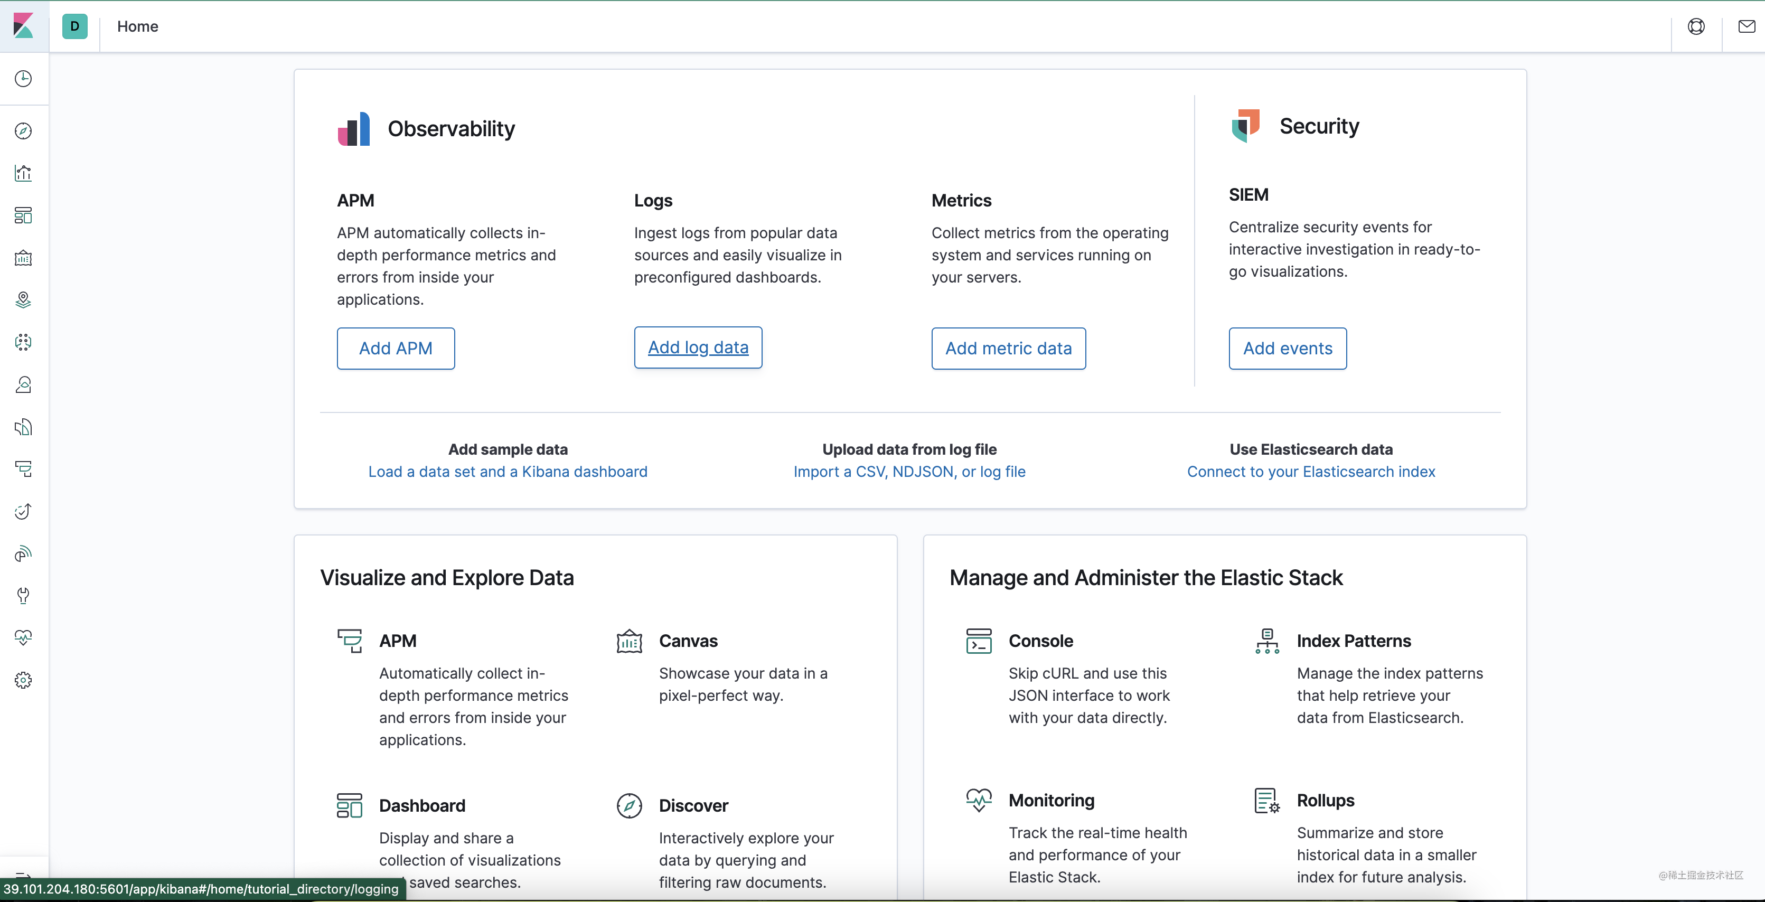Open Discover from the sidebar compass icon
Viewport: 1765px width, 902px height.
[23, 130]
